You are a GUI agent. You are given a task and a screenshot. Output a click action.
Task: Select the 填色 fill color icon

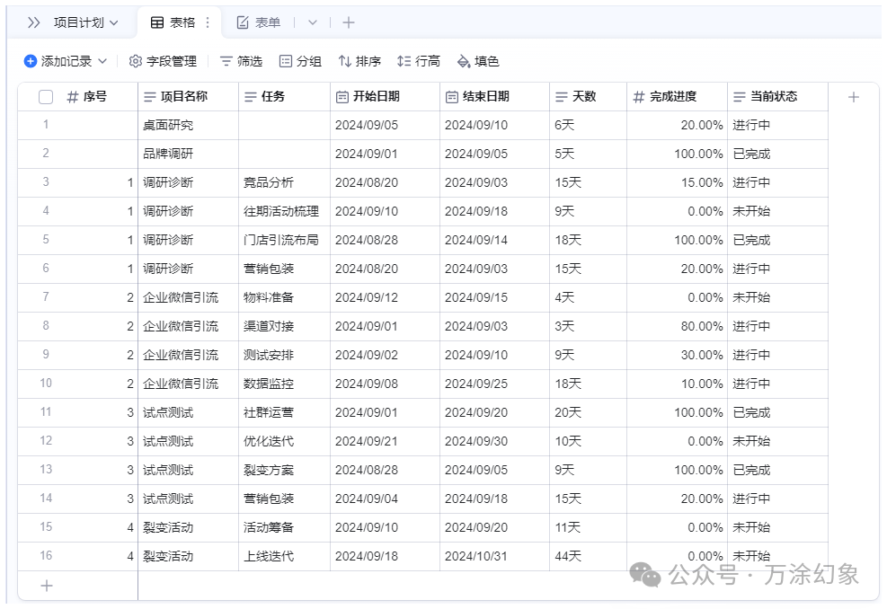pos(464,60)
